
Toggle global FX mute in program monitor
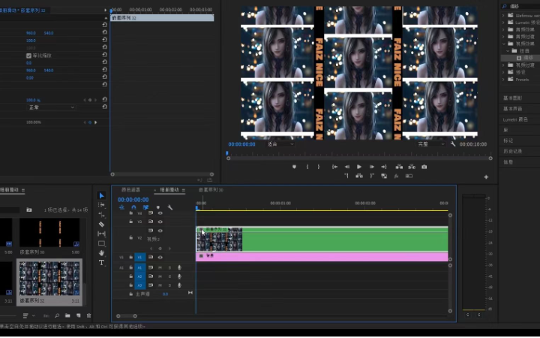click(397, 176)
